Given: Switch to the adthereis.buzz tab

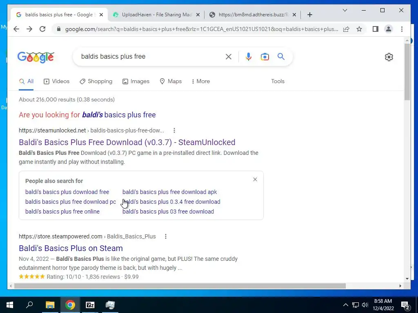Looking at the screenshot, I should pyautogui.click(x=253, y=15).
